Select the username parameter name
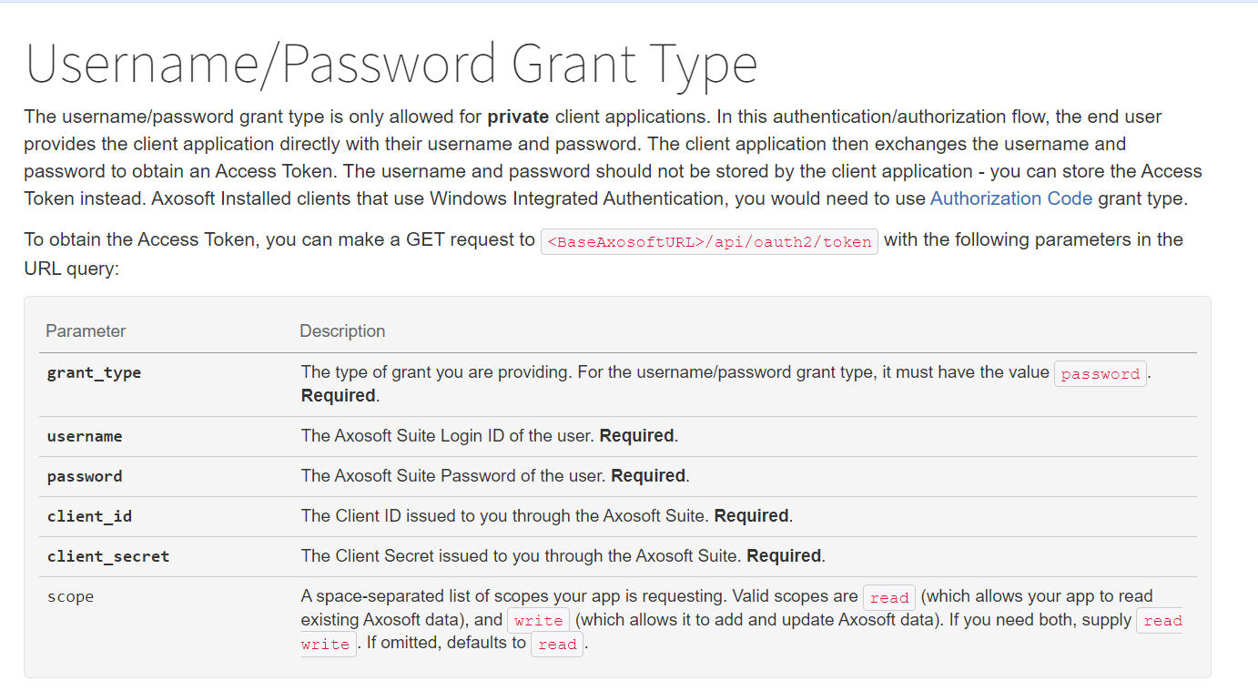The image size is (1258, 691). coord(85,436)
